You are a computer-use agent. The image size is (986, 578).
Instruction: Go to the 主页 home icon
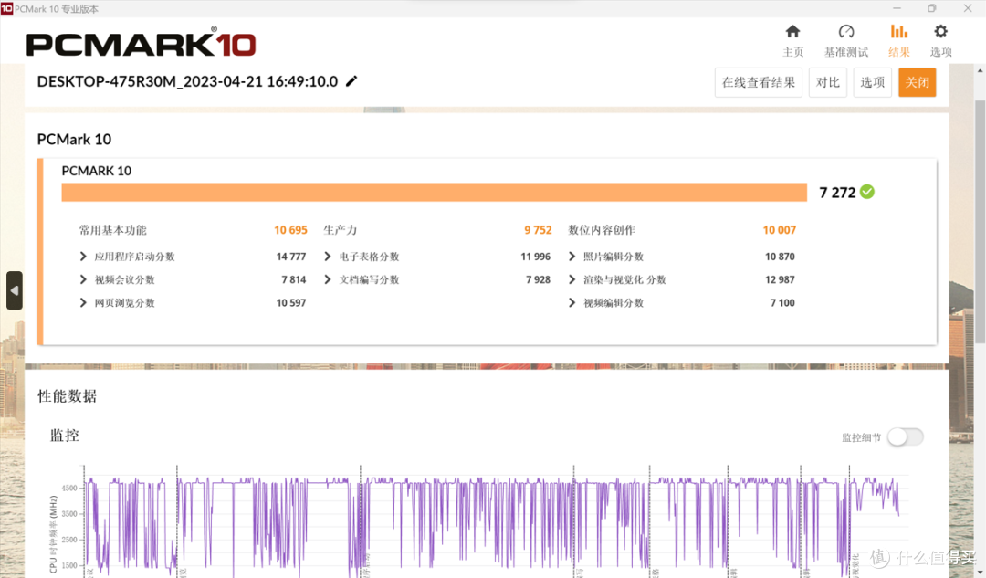tap(793, 31)
